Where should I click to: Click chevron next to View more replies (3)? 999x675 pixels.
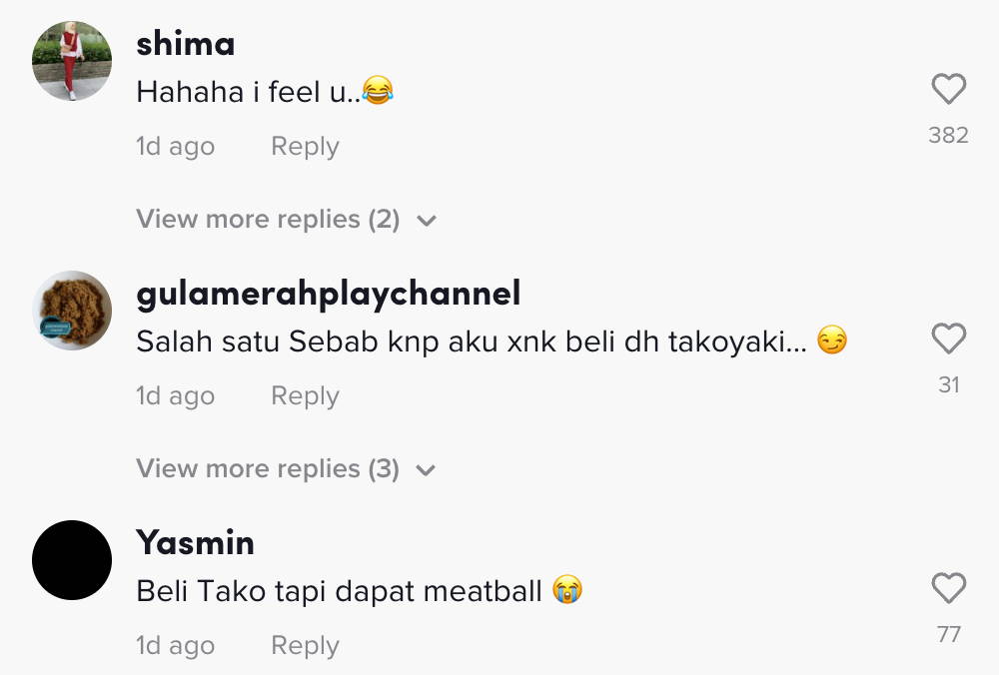(427, 470)
